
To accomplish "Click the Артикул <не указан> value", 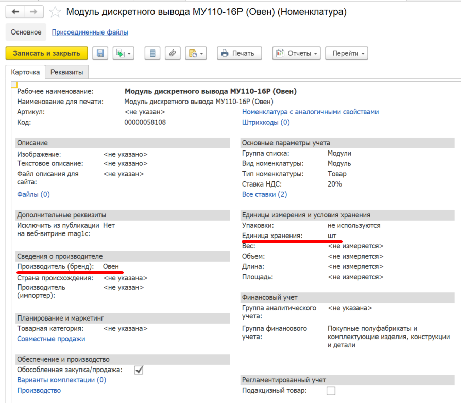I will (145, 112).
